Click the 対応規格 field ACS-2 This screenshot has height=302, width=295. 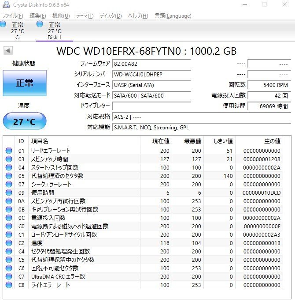(202, 117)
